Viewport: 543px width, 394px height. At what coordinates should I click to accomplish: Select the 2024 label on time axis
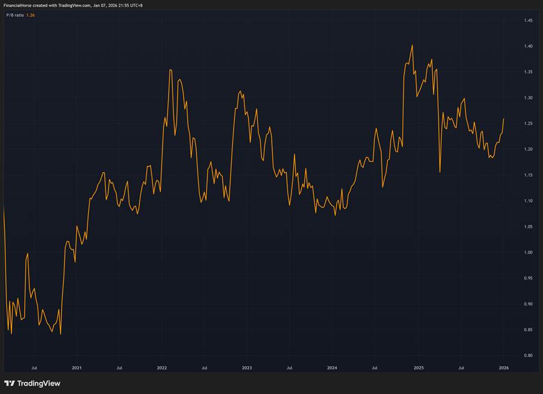[332, 367]
